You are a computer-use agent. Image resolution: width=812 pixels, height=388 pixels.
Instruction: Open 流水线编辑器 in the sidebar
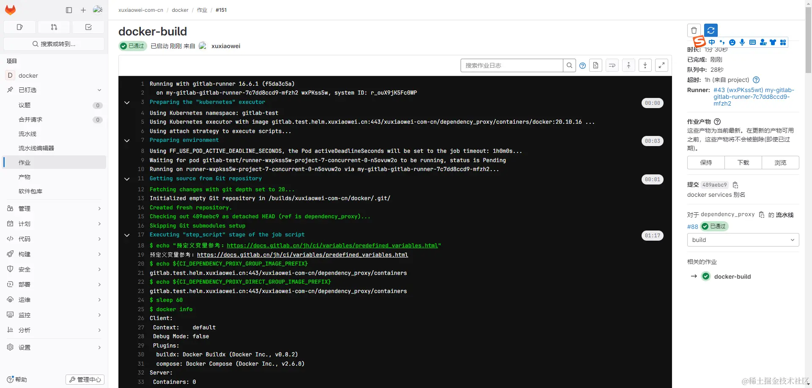coord(55,148)
